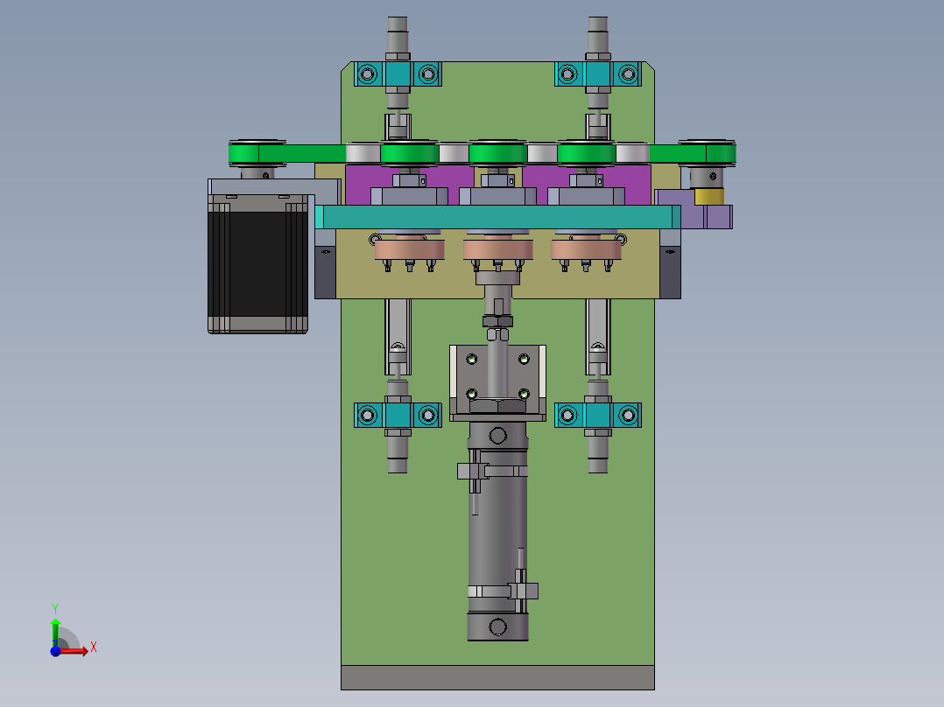The image size is (944, 707).
Task: Select the teal horizontal crossbar
Action: pos(497,217)
